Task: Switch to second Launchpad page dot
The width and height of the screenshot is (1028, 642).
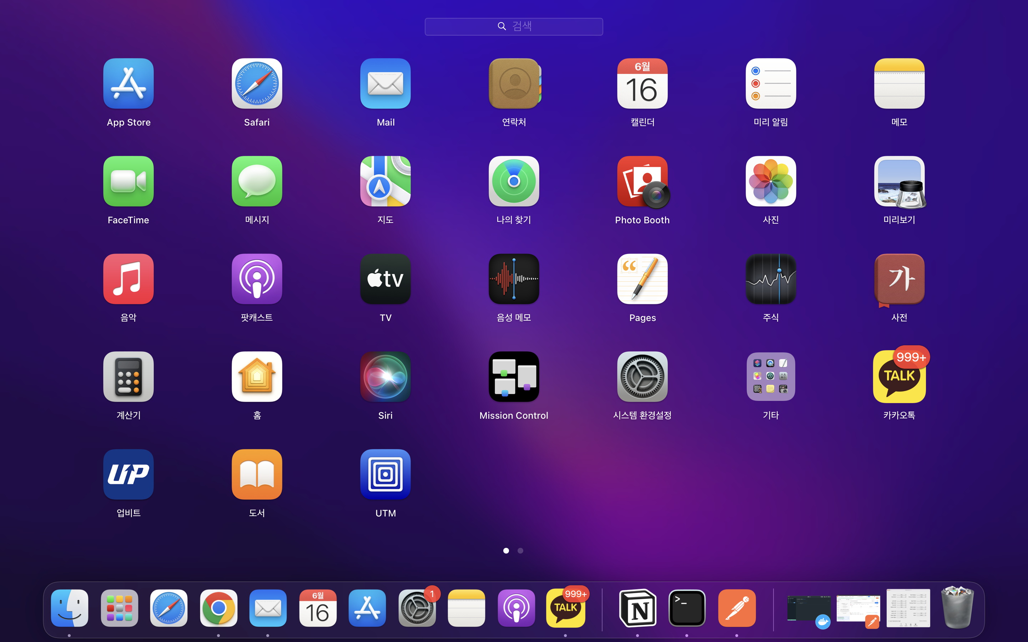Action: (x=520, y=551)
